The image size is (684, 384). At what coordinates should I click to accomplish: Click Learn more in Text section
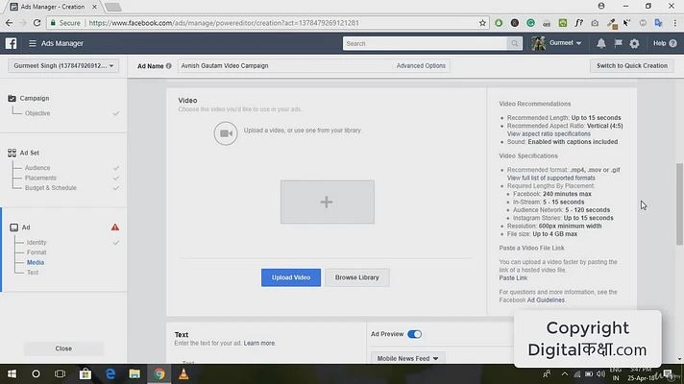tap(259, 344)
